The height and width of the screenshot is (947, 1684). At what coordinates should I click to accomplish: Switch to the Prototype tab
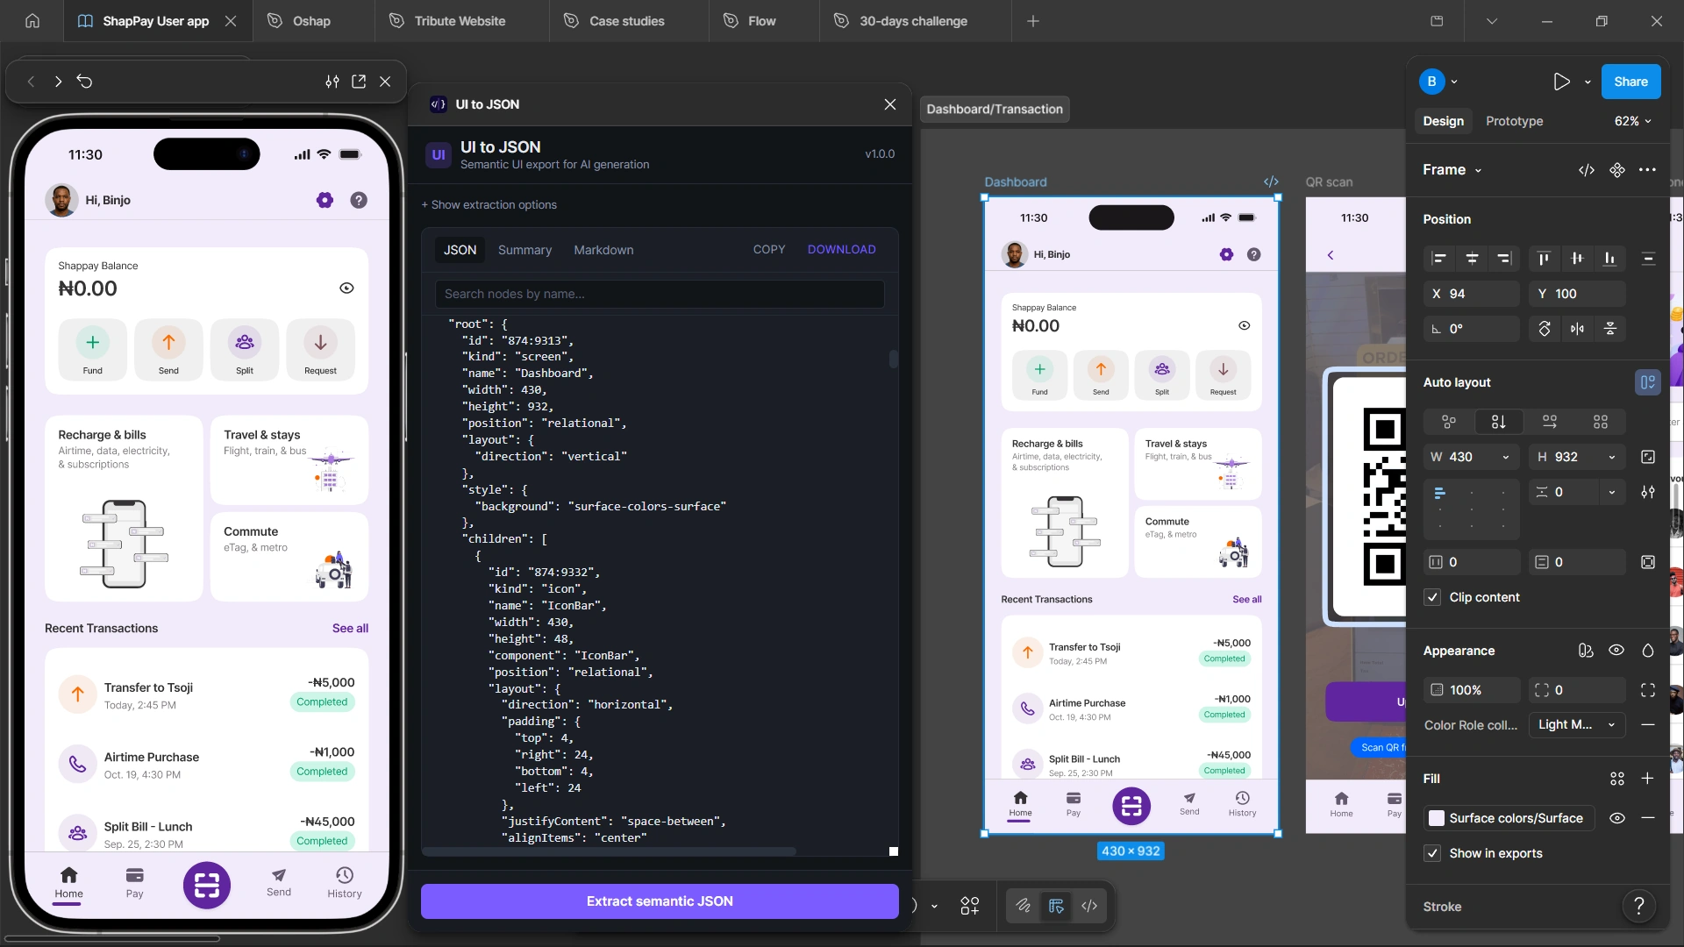point(1515,121)
